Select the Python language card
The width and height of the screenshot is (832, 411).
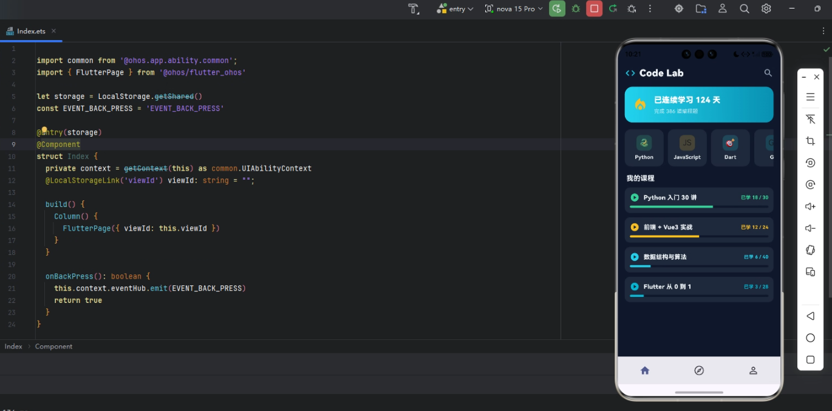coord(644,148)
